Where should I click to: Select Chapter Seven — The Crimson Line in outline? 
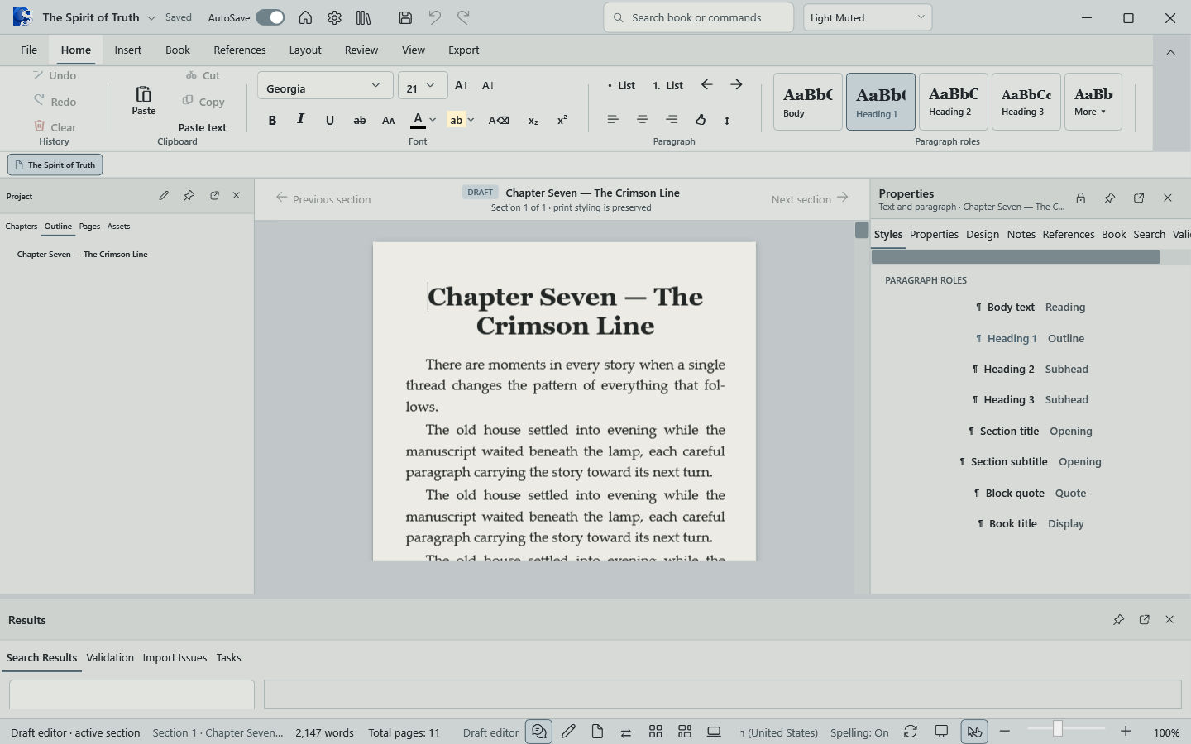83,254
